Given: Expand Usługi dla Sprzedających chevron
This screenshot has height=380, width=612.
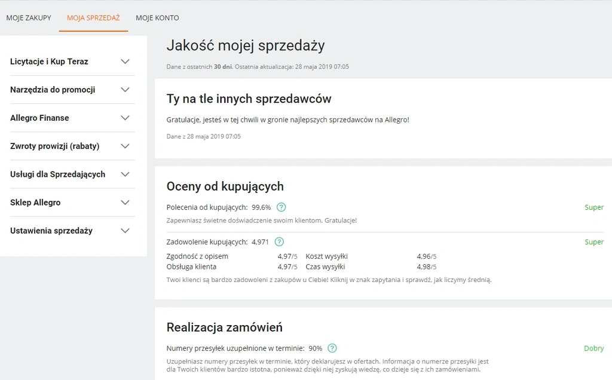Looking at the screenshot, I should 125,174.
